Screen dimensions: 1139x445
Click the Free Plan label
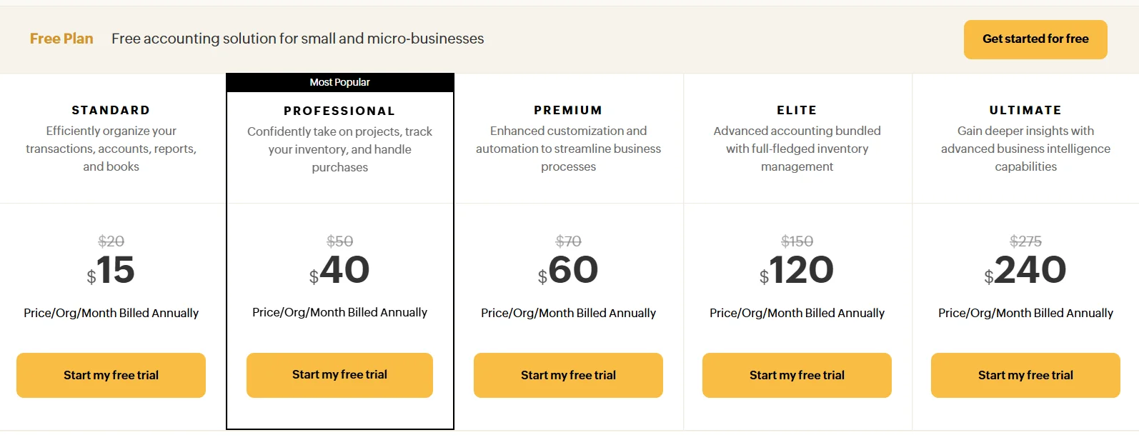click(61, 39)
